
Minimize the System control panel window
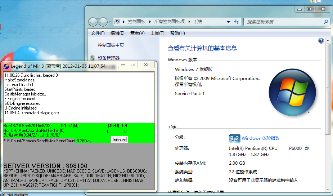[300, 9]
